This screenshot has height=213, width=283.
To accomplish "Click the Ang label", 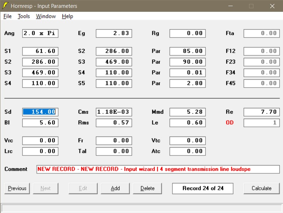I will [9, 34].
